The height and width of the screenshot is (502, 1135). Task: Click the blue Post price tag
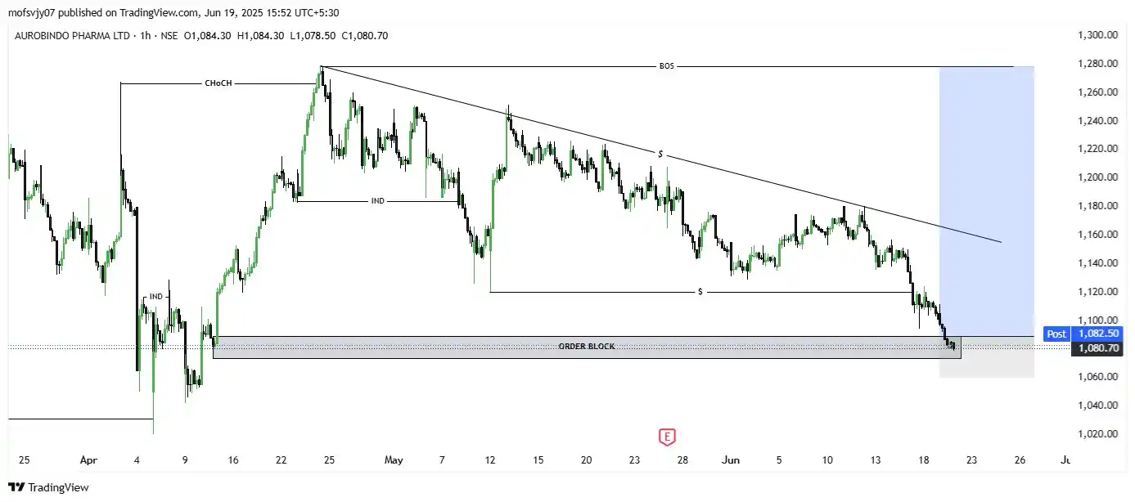[x=1056, y=334]
